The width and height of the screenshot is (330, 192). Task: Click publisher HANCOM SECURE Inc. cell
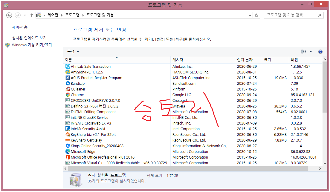[191, 72]
